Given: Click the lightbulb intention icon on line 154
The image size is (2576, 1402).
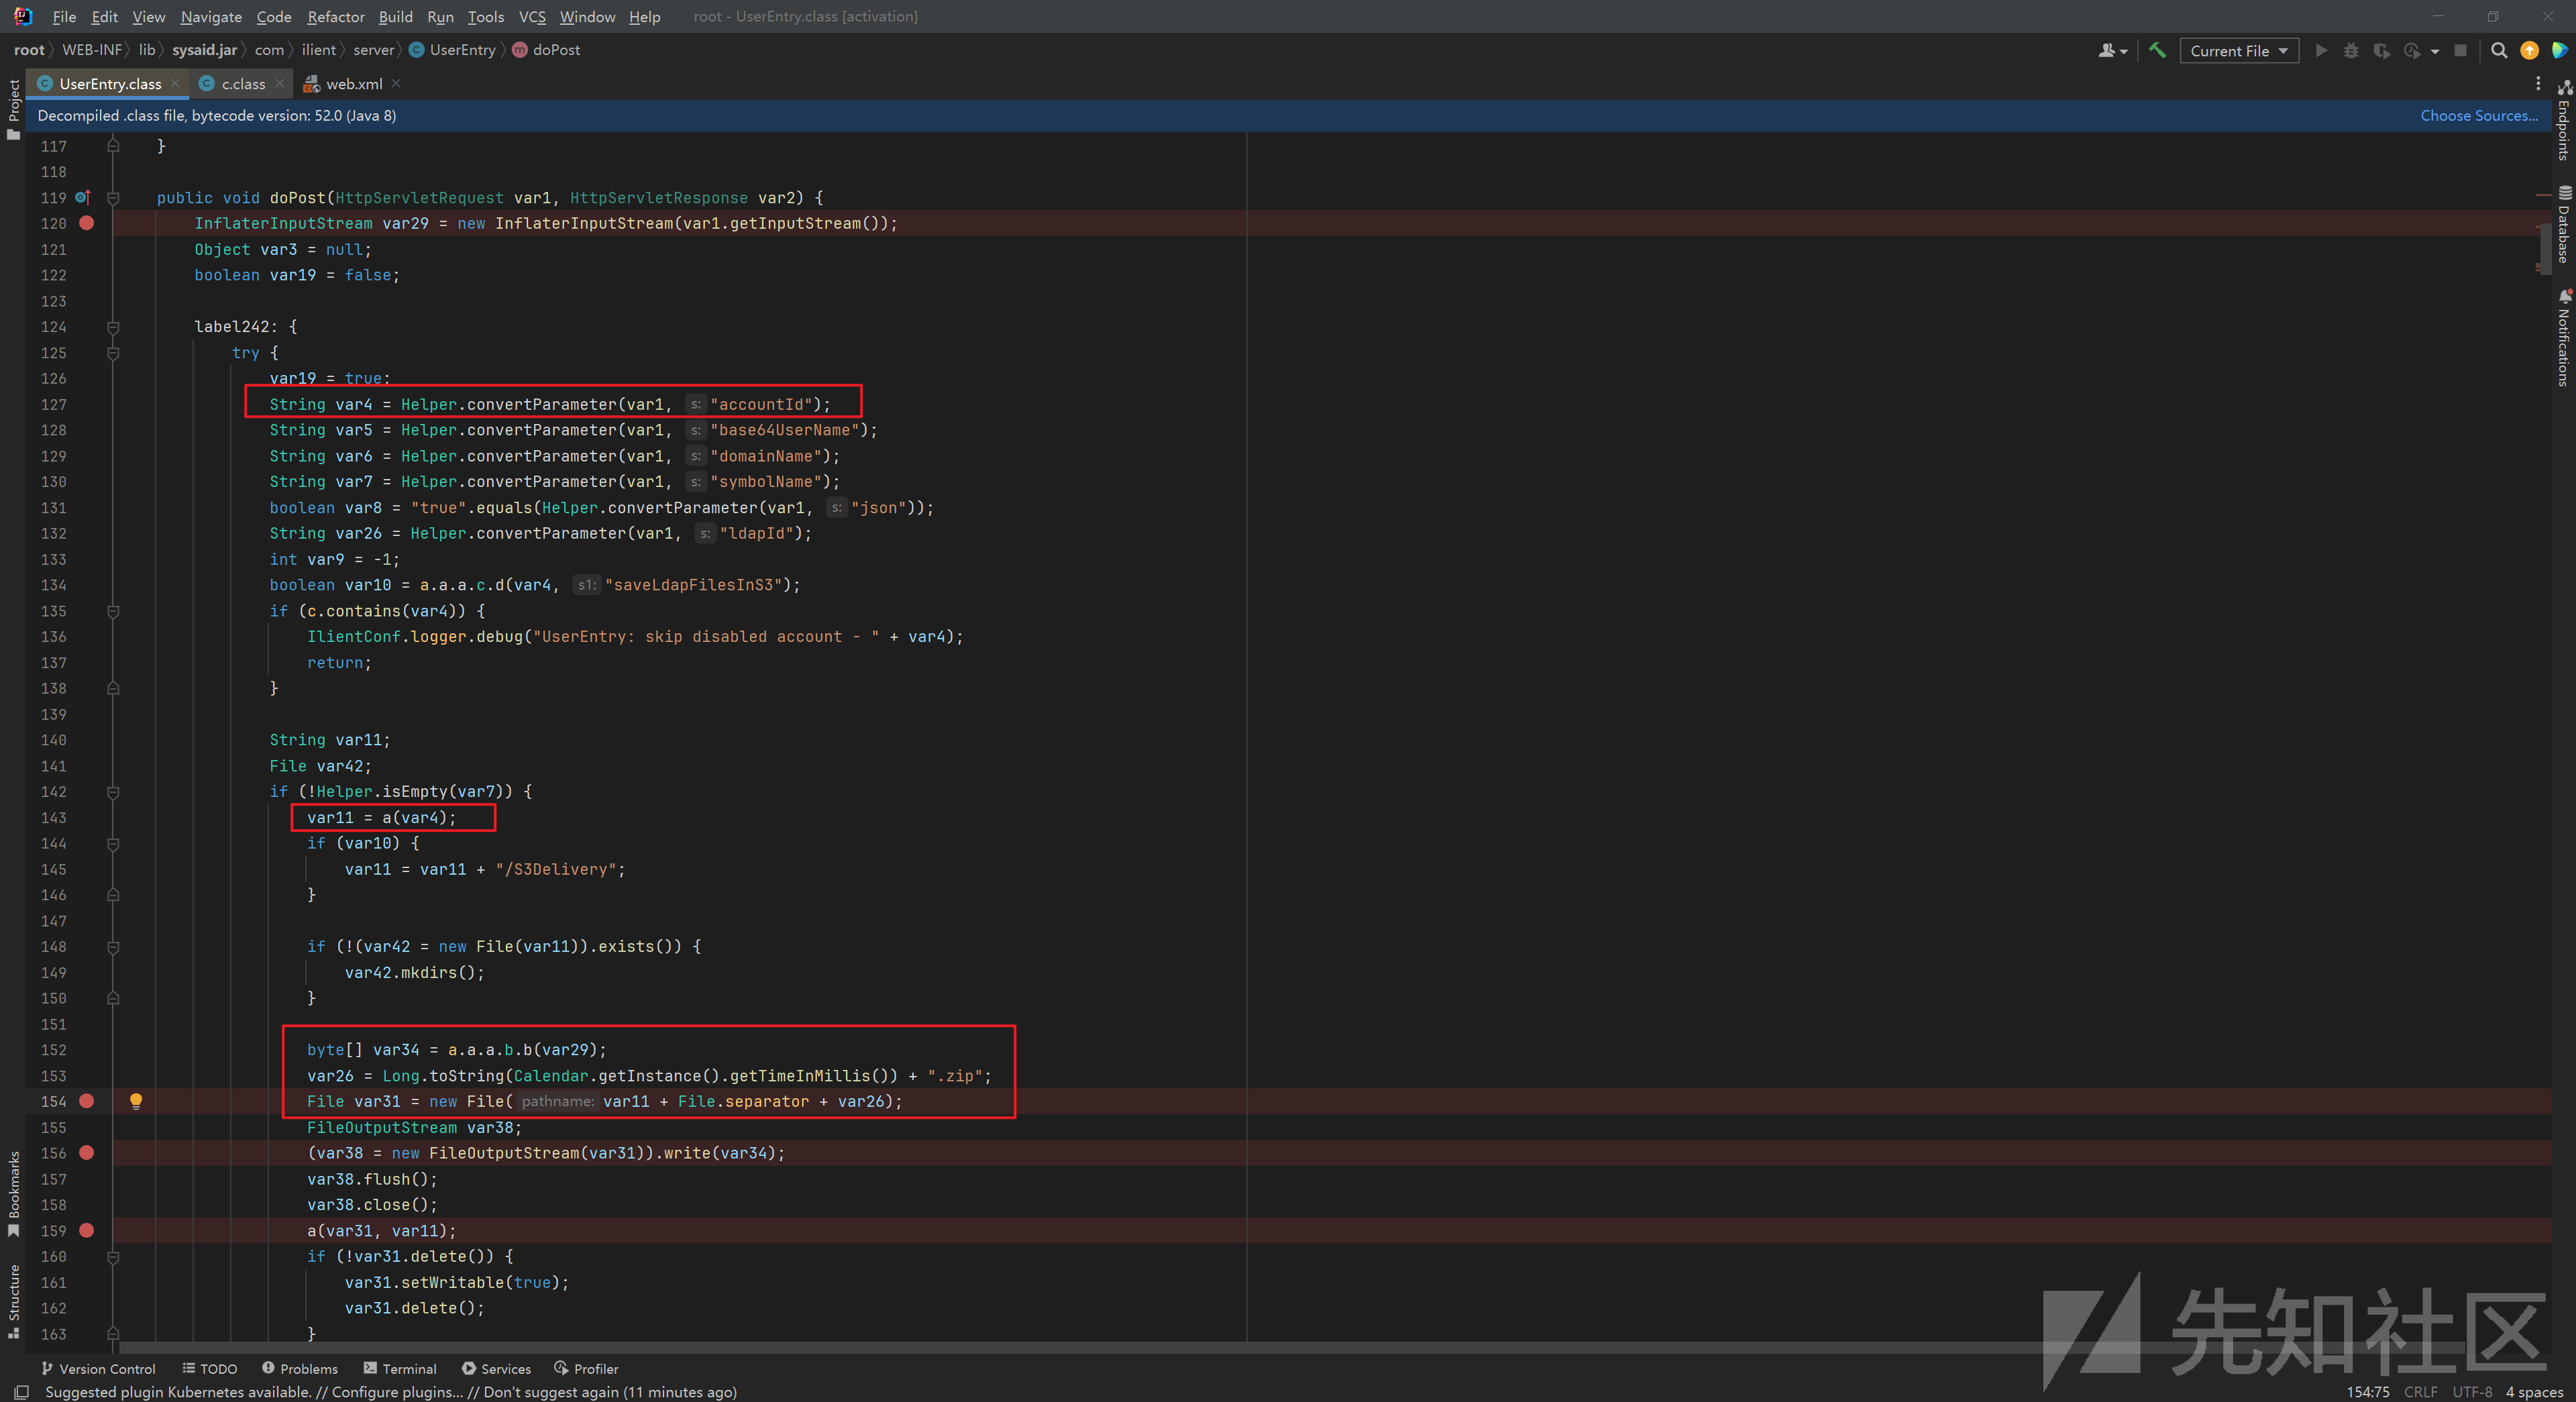Looking at the screenshot, I should pyautogui.click(x=136, y=1101).
